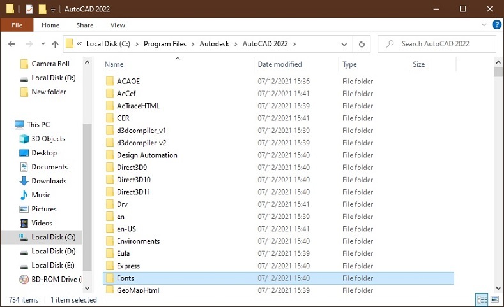Select the d3dcompiler_v1 folder icon
The width and height of the screenshot is (504, 307).
[110, 131]
